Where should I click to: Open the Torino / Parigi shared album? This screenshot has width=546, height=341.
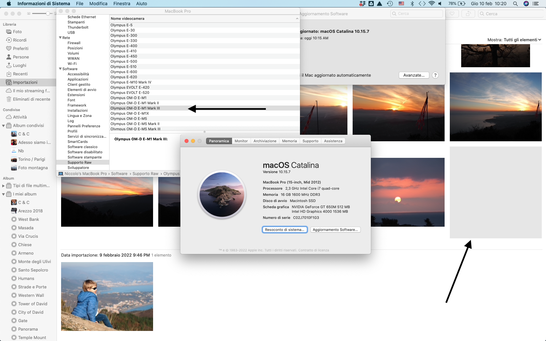pyautogui.click(x=32, y=159)
